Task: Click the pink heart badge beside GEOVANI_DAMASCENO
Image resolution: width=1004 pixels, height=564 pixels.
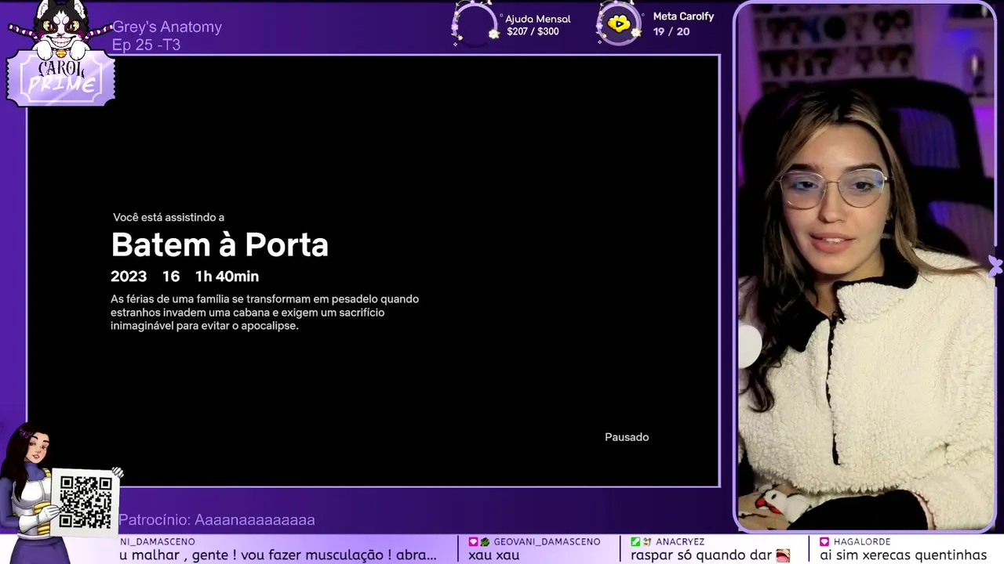Action: click(473, 542)
